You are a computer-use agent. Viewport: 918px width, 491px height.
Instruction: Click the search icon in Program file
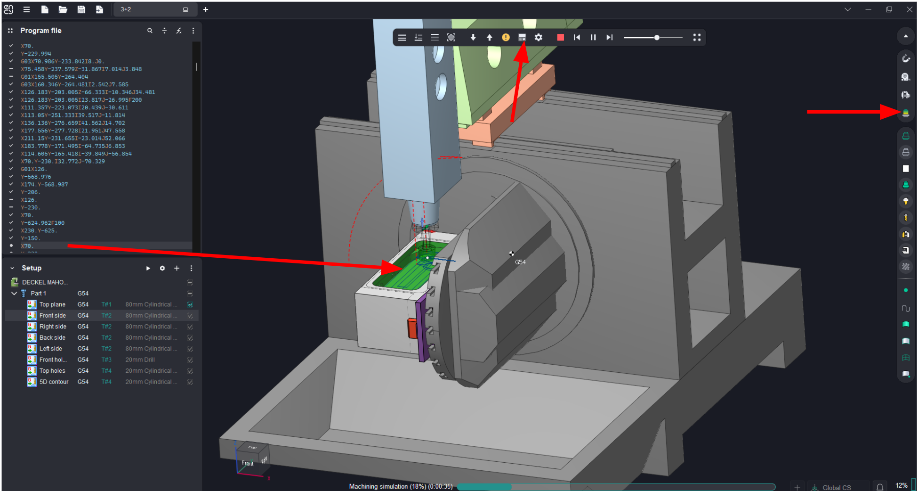pos(150,31)
